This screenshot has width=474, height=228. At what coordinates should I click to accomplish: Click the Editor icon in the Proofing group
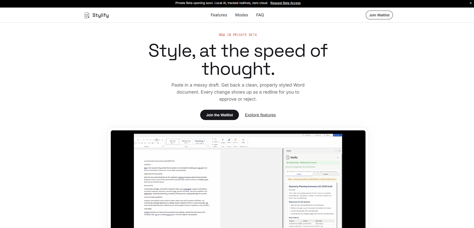pyautogui.click(x=229, y=140)
